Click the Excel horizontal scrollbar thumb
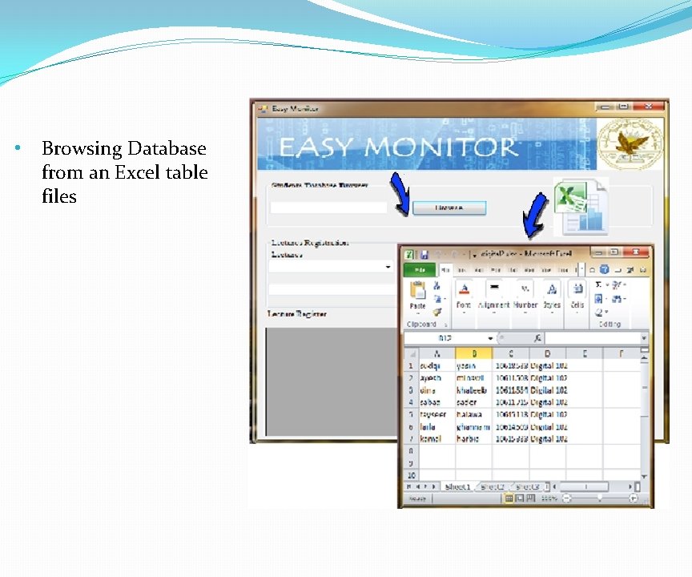Screen dimensions: 692x577 pyautogui.click(x=584, y=486)
